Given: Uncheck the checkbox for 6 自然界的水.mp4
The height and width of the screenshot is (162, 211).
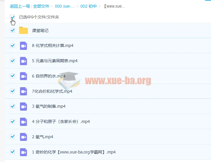Looking at the screenshot, I should pyautogui.click(x=12, y=76).
